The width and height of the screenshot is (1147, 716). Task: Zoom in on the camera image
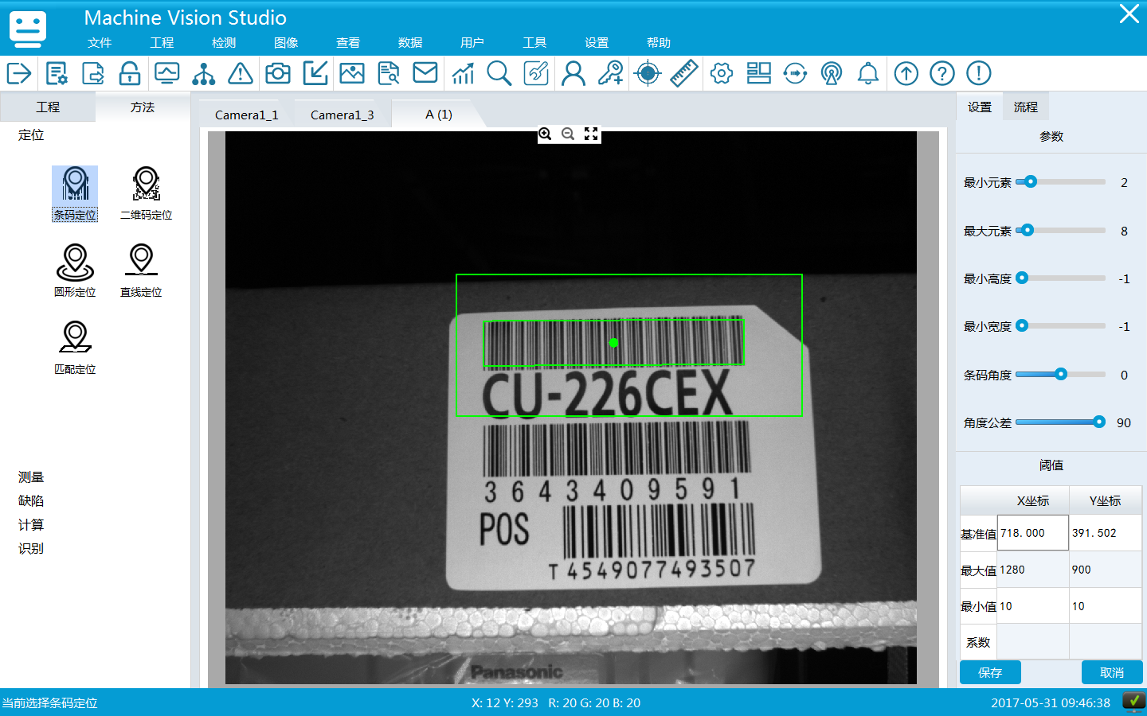(x=545, y=134)
